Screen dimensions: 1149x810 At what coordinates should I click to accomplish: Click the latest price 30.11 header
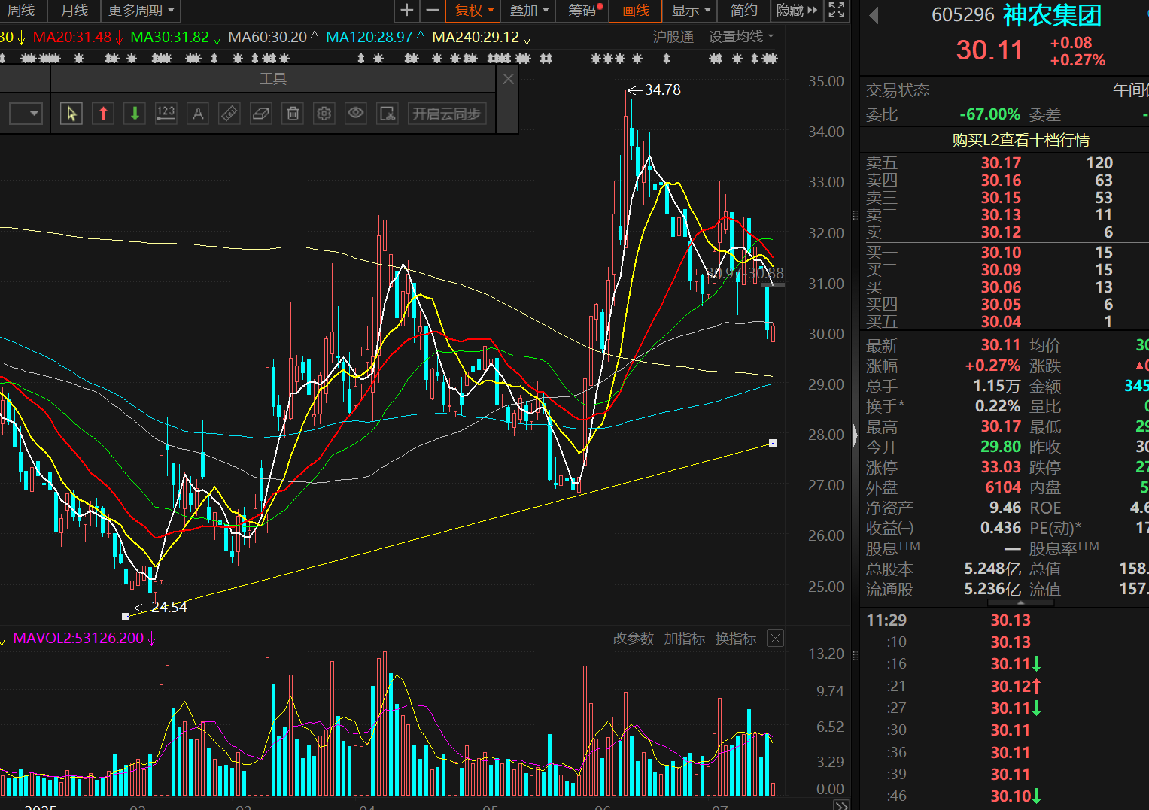click(x=989, y=50)
